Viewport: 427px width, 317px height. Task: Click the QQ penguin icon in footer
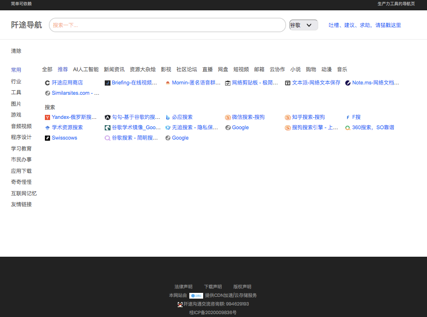click(x=180, y=304)
